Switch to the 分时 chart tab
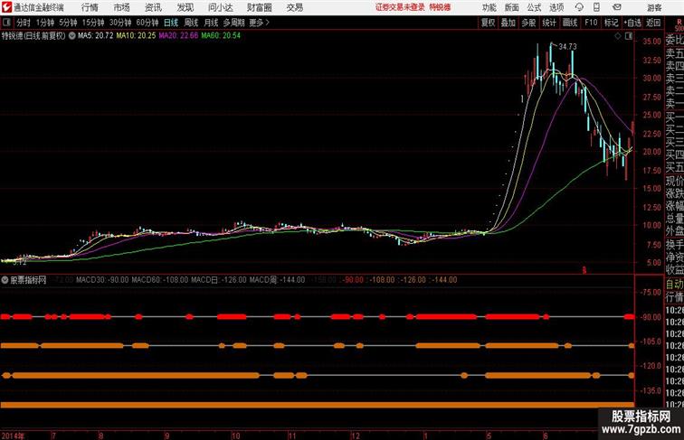This screenshot has width=684, height=440. click(x=24, y=23)
